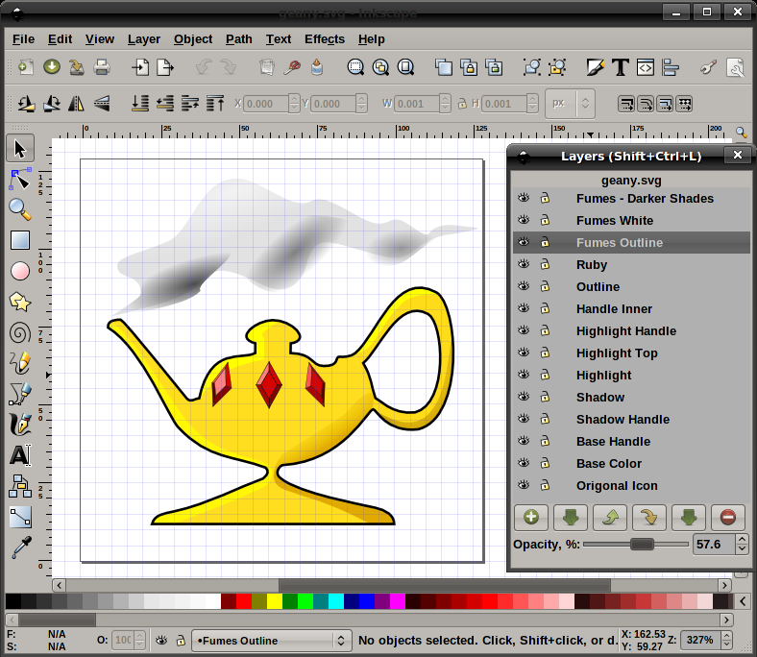Select the Star polygon tool
This screenshot has height=657, width=757.
[x=20, y=303]
